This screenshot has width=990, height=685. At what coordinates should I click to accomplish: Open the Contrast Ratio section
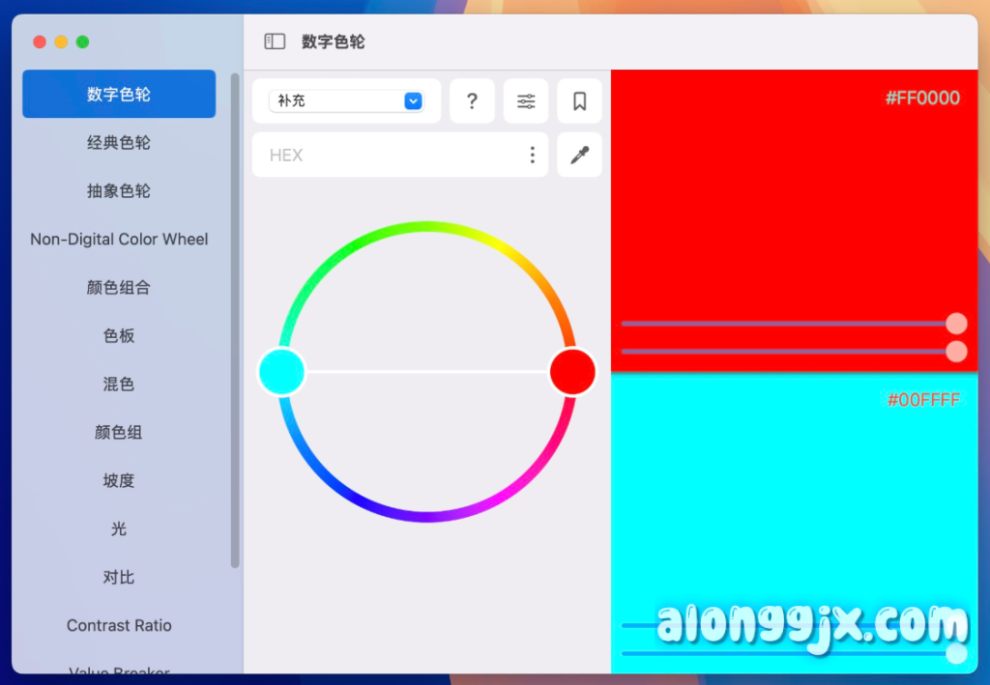tap(119, 625)
